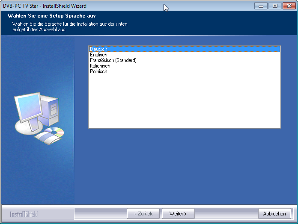
Task: Click the Weiter > button
Action: pos(178,214)
